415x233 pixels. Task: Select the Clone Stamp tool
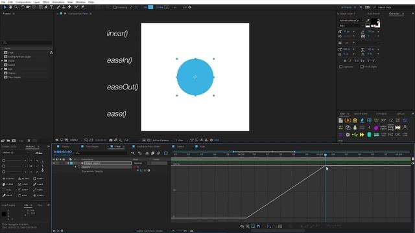64,7
